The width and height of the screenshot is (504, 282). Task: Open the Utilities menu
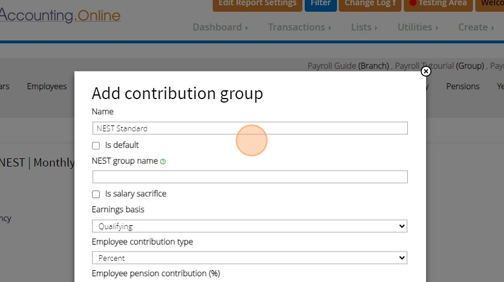click(x=418, y=27)
